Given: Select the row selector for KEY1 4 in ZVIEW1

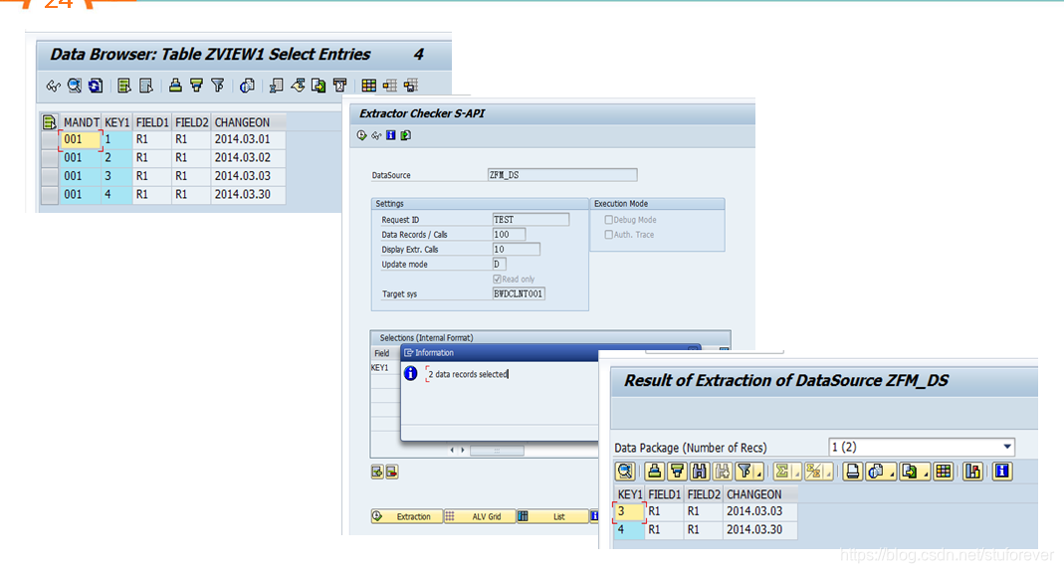Looking at the screenshot, I should coord(50,195).
